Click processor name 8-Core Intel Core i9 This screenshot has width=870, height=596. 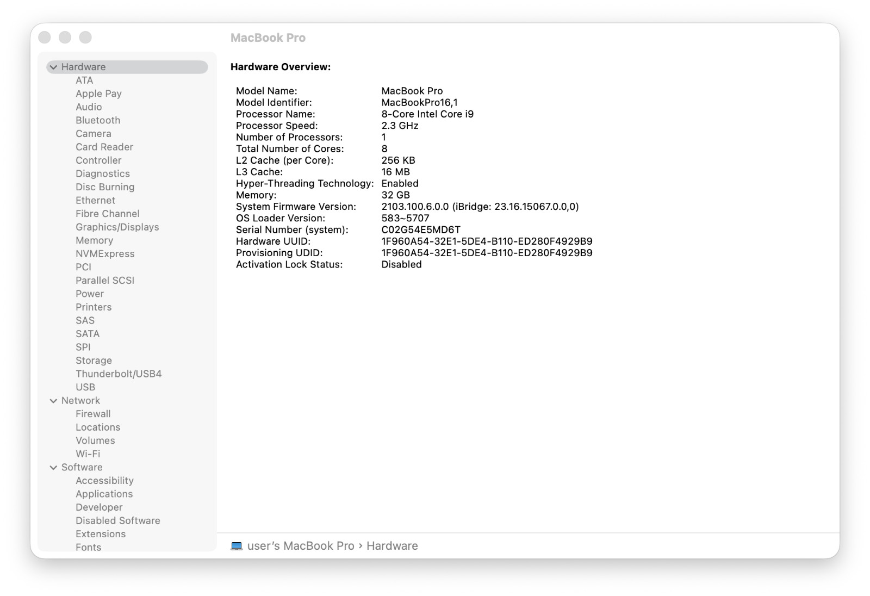(427, 114)
